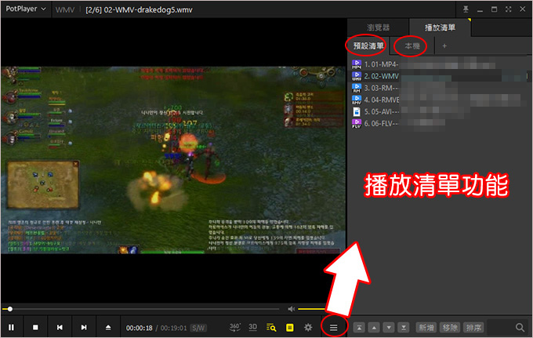Click the MP4 file type icon of item 1
Image resolution: width=533 pixels, height=338 pixels.
tap(356, 64)
